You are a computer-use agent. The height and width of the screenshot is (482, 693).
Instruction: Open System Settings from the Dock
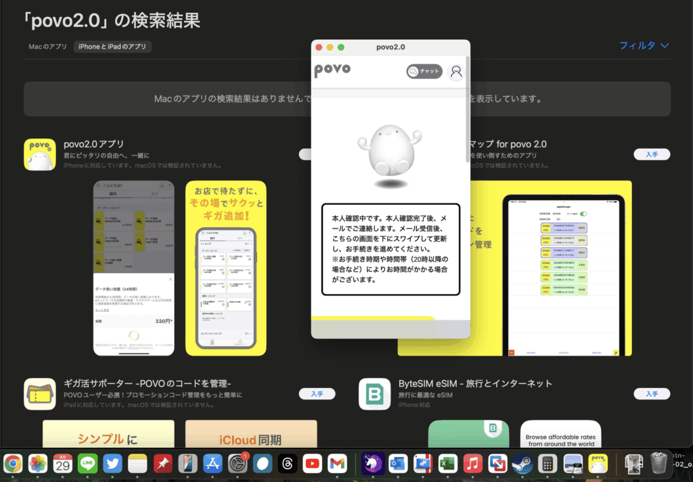point(238,464)
